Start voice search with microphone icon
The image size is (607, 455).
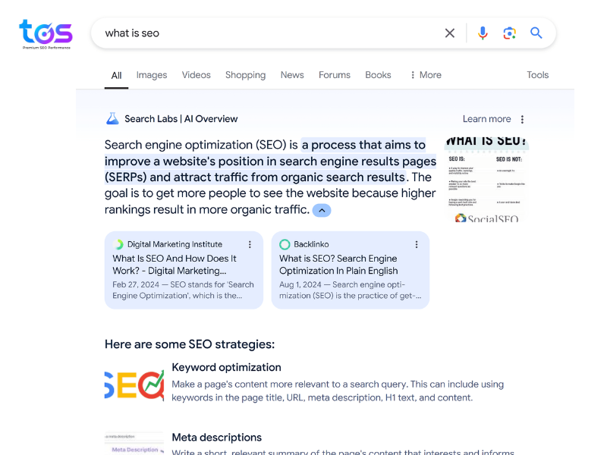[x=483, y=33]
